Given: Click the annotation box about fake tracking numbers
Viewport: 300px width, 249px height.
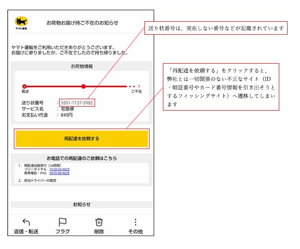Looking at the screenshot, I should point(216,29).
